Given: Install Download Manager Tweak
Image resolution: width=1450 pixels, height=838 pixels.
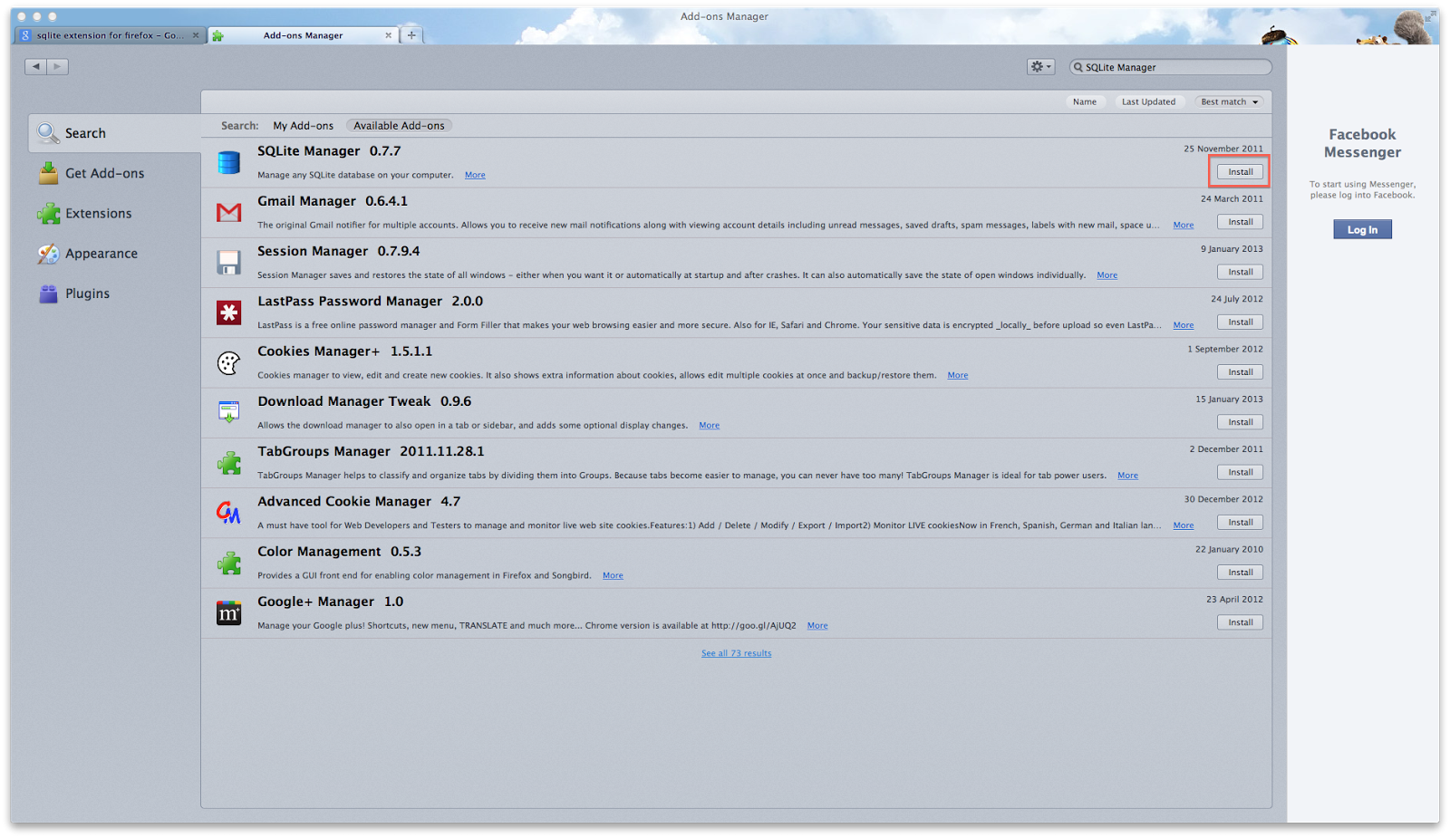Looking at the screenshot, I should [1240, 422].
